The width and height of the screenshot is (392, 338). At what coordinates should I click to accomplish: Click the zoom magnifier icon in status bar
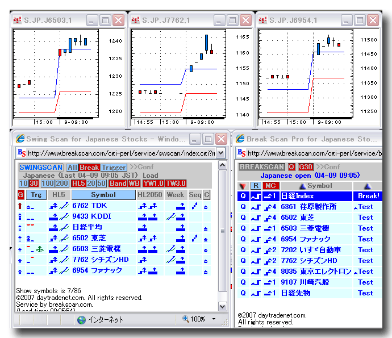point(186,319)
